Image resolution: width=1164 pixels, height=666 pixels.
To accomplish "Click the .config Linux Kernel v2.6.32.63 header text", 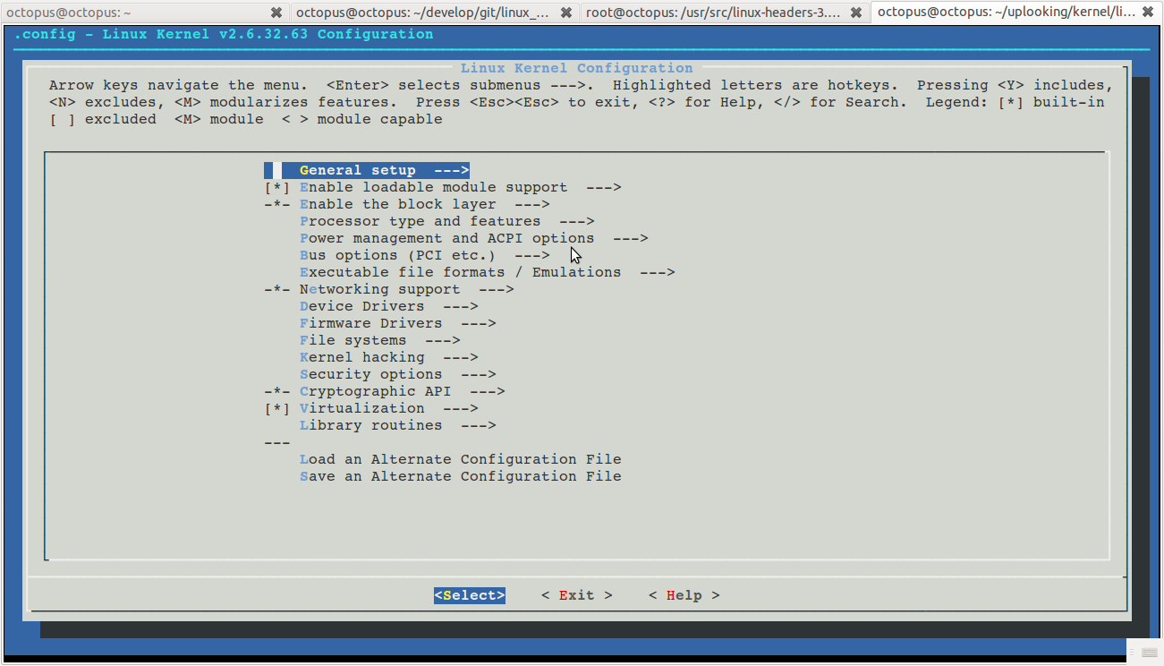I will 224,34.
